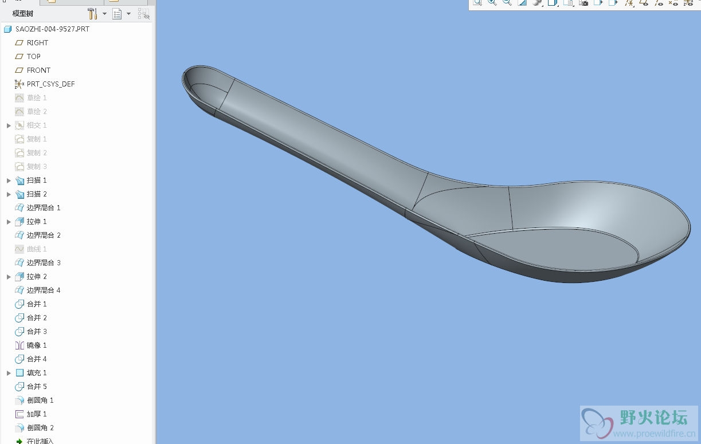Image resolution: width=701 pixels, height=444 pixels.
Task: Select the 扫描 1 sweep icon
Action: pyautogui.click(x=19, y=180)
